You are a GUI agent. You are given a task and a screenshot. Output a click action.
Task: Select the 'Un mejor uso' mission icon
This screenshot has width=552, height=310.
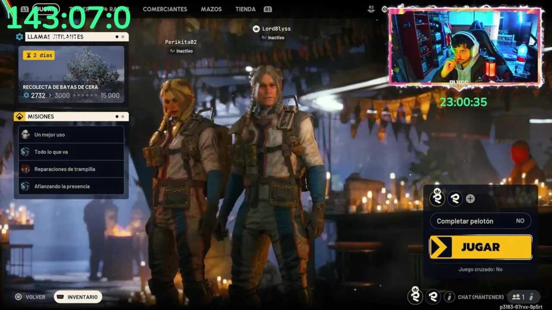pyautogui.click(x=25, y=134)
